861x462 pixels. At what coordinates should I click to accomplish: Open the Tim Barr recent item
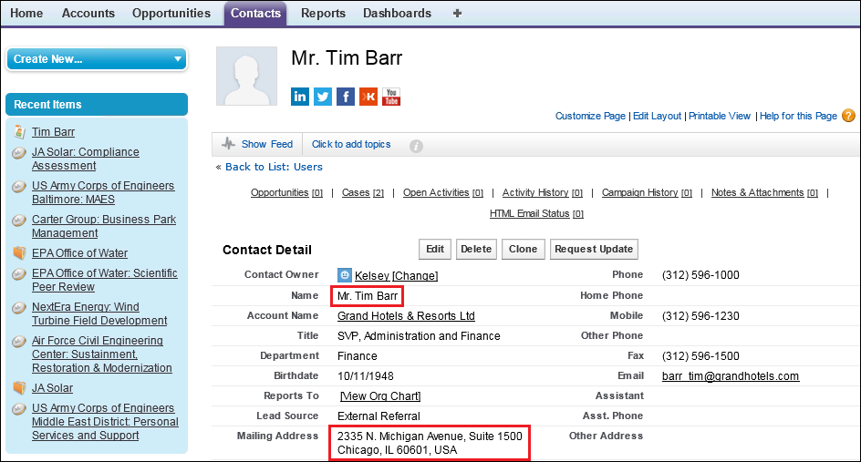pyautogui.click(x=53, y=132)
